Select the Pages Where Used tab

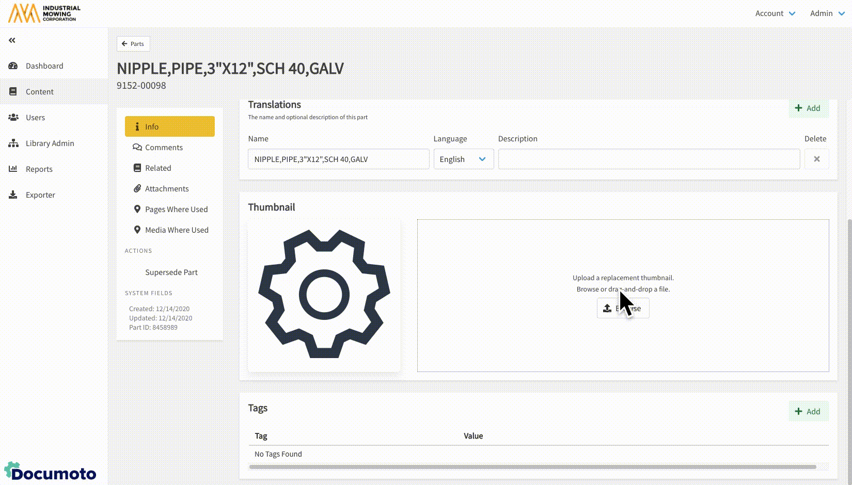click(x=176, y=209)
